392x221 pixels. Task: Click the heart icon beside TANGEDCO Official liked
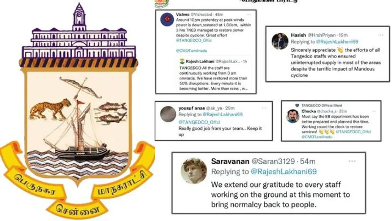[297, 105]
